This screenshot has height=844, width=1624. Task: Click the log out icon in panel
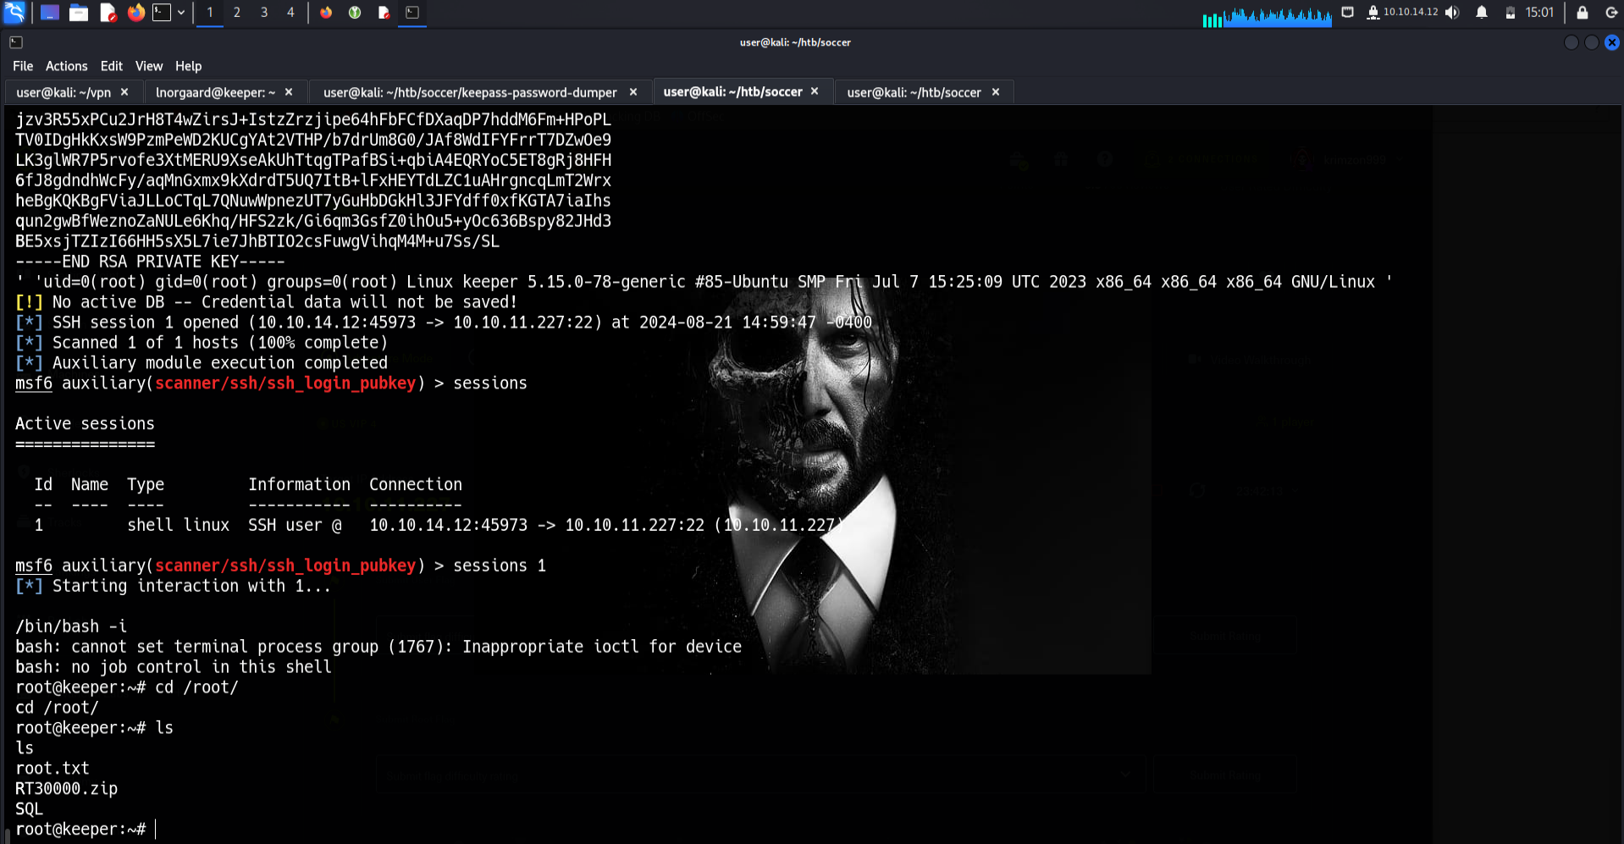(x=1610, y=13)
